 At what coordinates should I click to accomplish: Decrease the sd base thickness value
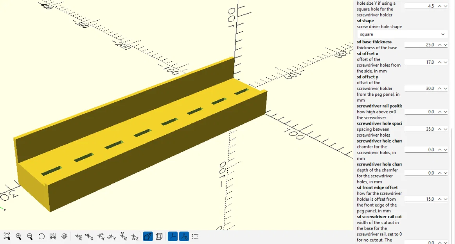click(x=445, y=45)
